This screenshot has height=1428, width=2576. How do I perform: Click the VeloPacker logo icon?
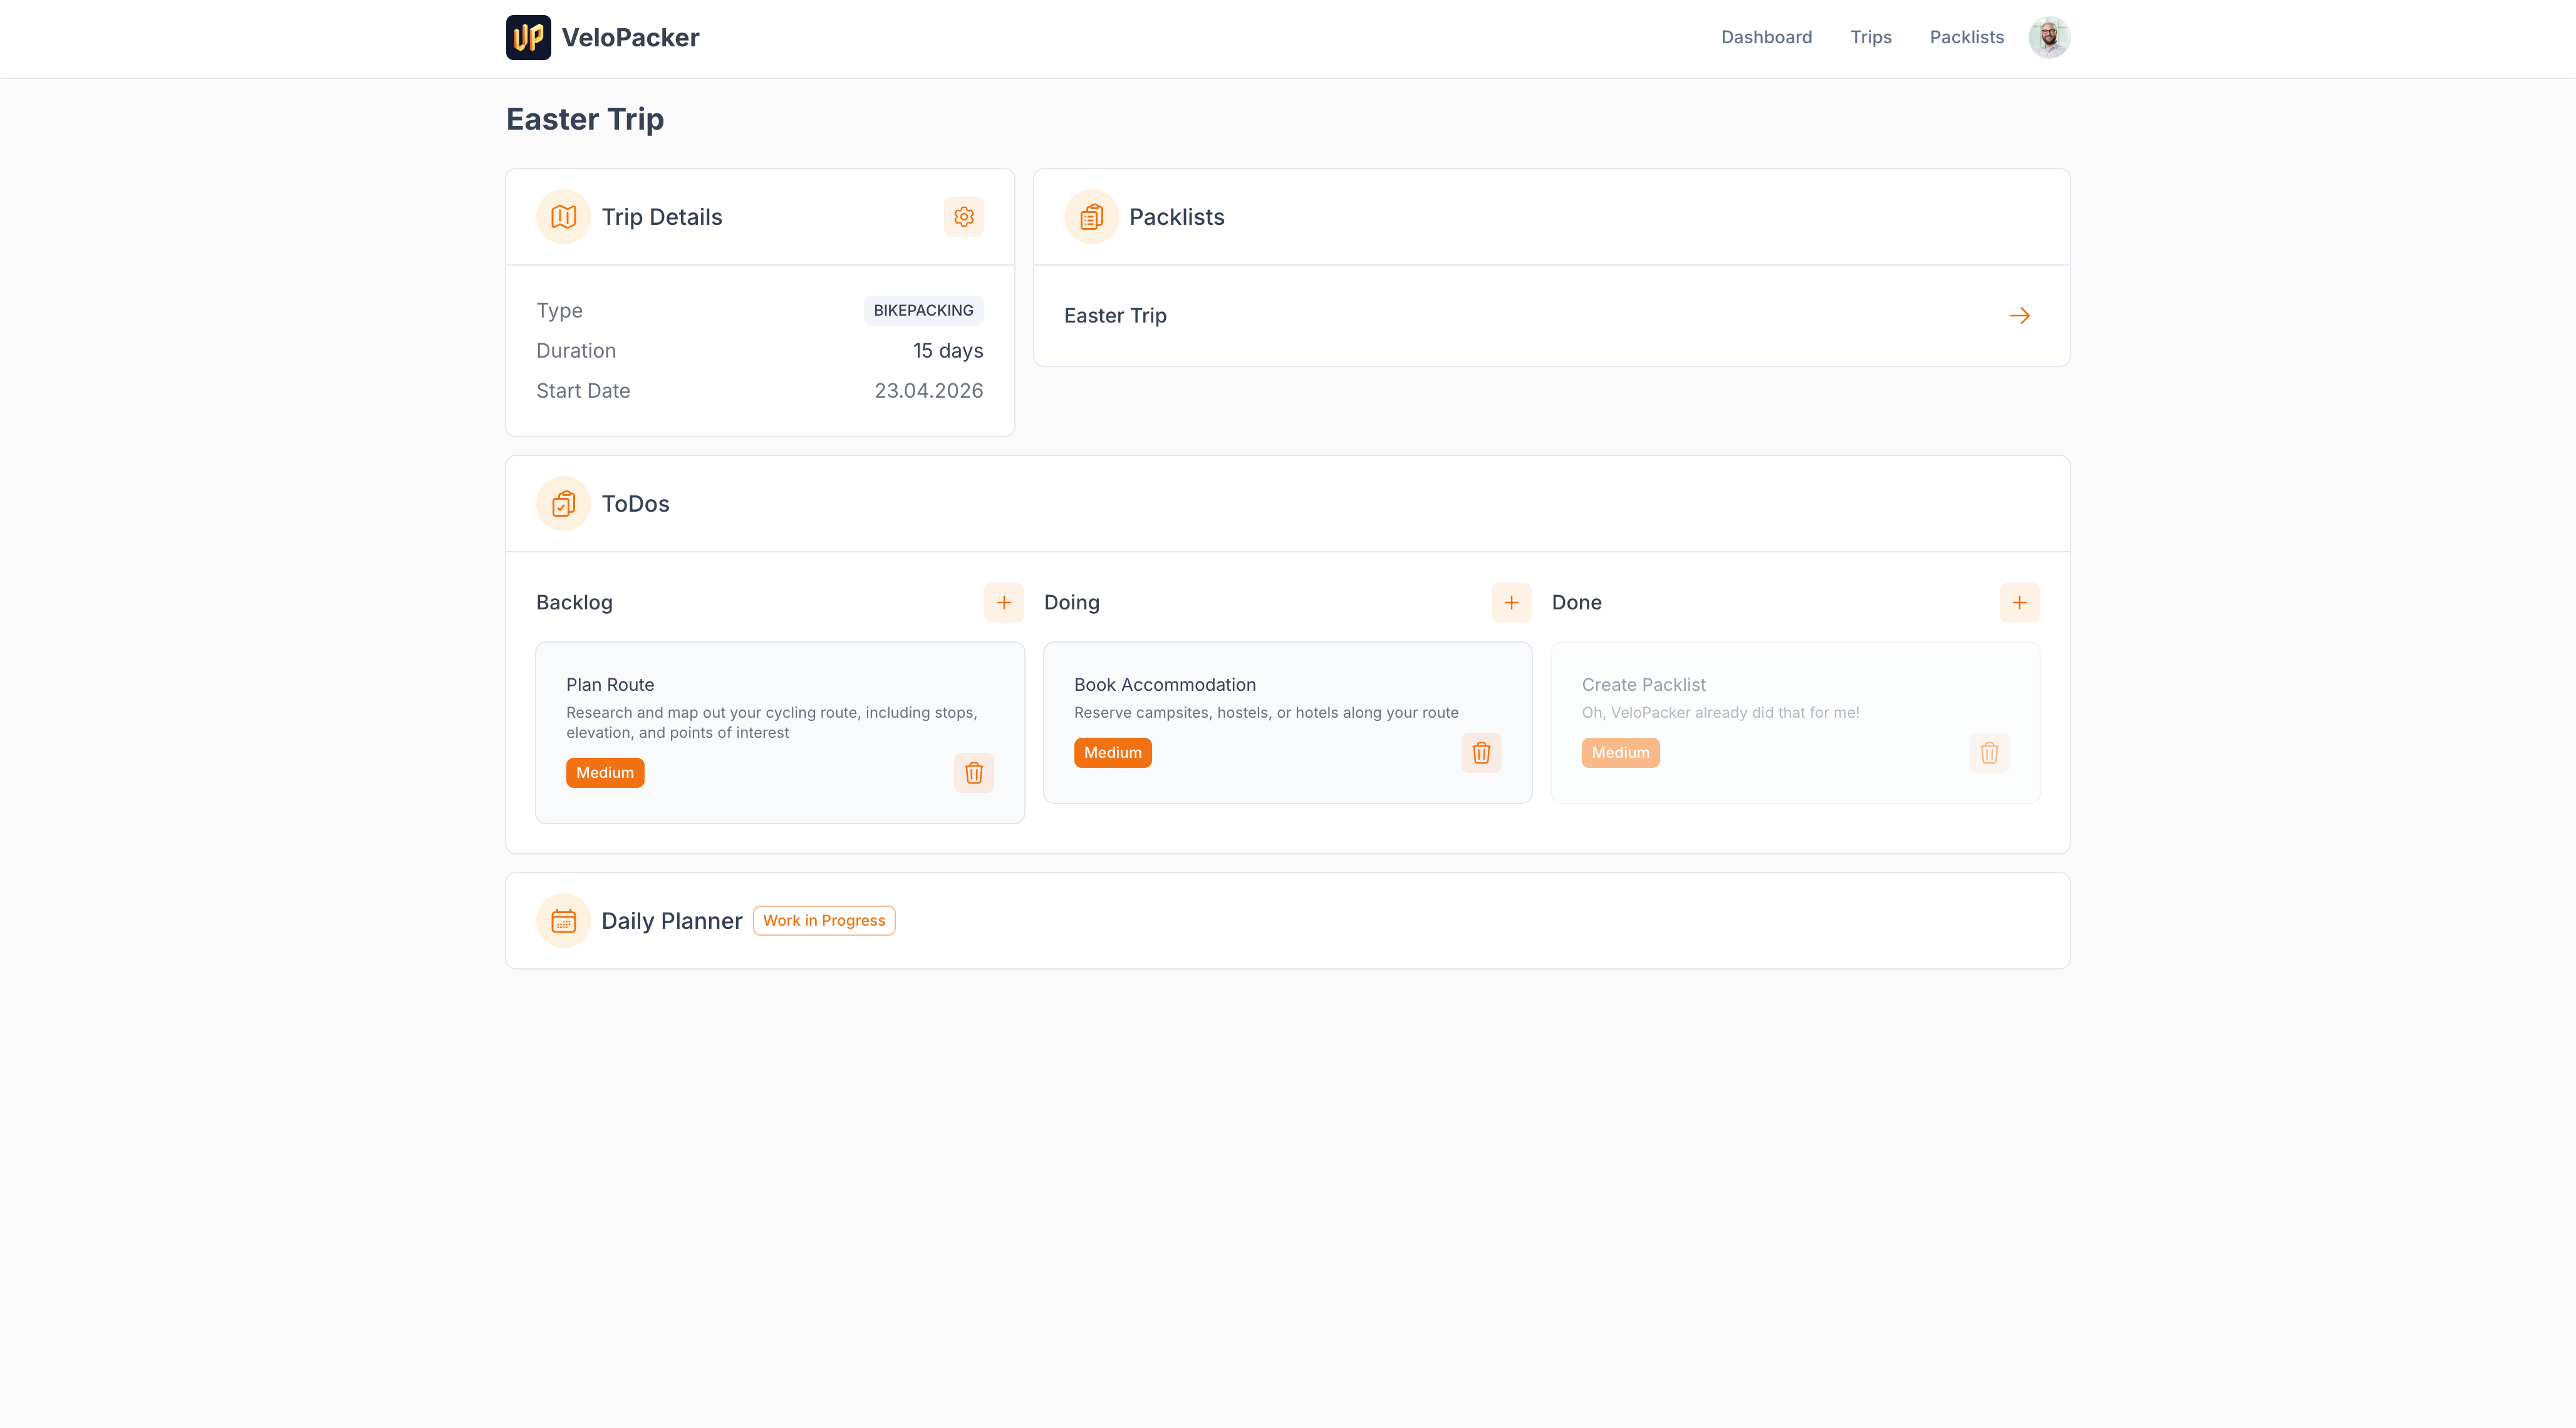528,38
